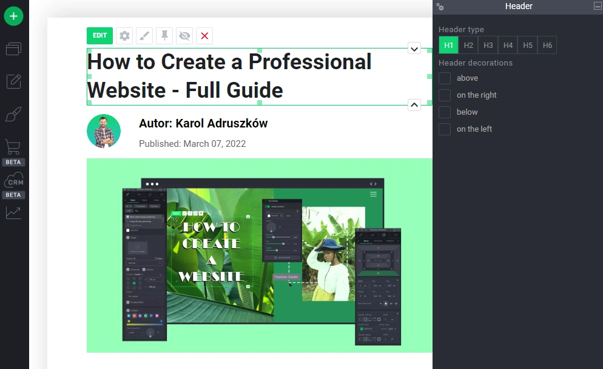Click the 'How to Create a Professional Website' heading
Screen dimensions: 603x369
coord(229,76)
